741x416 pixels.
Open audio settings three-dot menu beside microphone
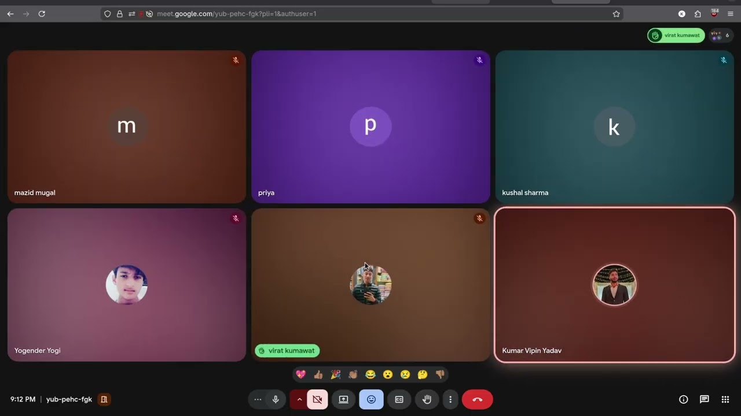point(258,399)
